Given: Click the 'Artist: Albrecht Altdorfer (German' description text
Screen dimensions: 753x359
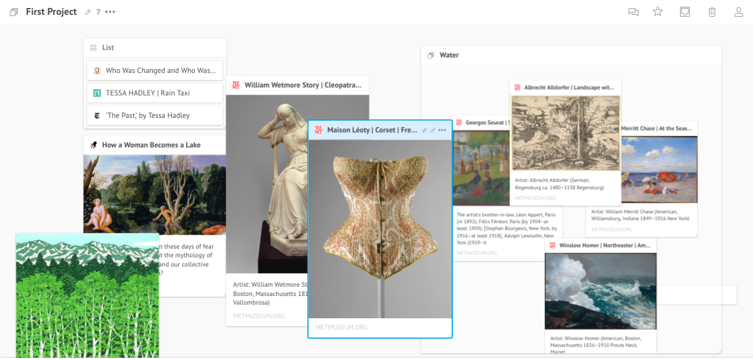Looking at the screenshot, I should pos(559,184).
